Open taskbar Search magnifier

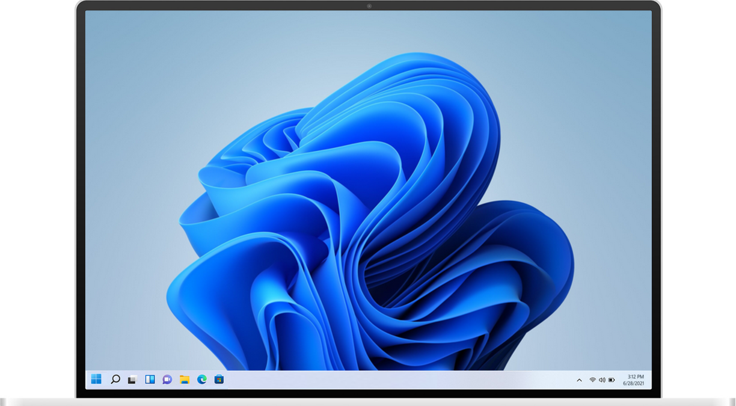(115, 380)
